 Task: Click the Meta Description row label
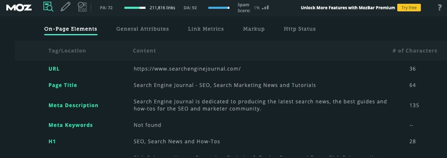(x=73, y=105)
